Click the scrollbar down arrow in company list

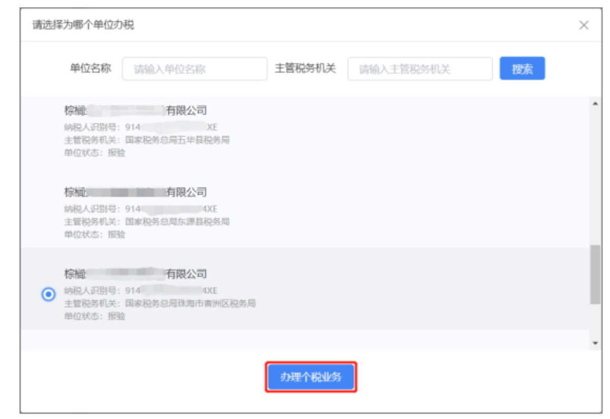(595, 343)
